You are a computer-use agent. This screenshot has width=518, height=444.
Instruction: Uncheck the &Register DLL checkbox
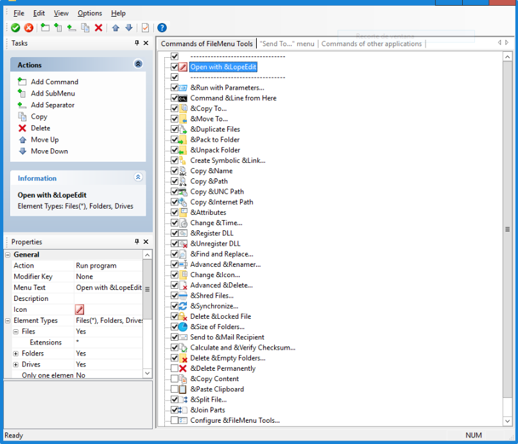point(175,233)
